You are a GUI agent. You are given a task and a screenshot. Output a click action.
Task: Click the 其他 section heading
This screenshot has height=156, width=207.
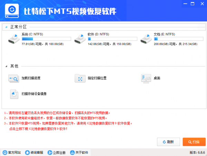click(x=14, y=66)
